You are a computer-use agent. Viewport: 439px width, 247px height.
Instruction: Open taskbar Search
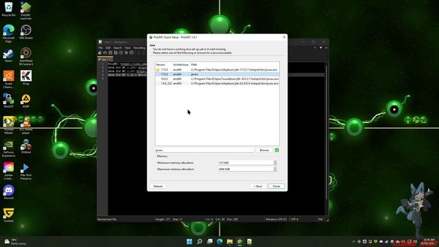200,242
